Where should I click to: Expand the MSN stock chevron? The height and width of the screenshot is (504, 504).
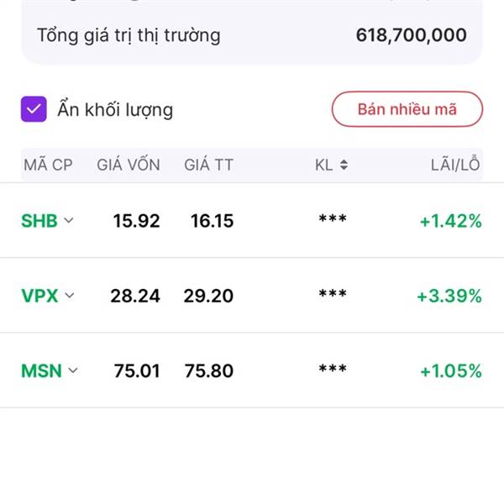pos(73,370)
